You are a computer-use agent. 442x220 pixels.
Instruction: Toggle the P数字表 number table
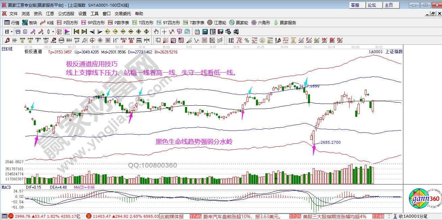click(119, 23)
